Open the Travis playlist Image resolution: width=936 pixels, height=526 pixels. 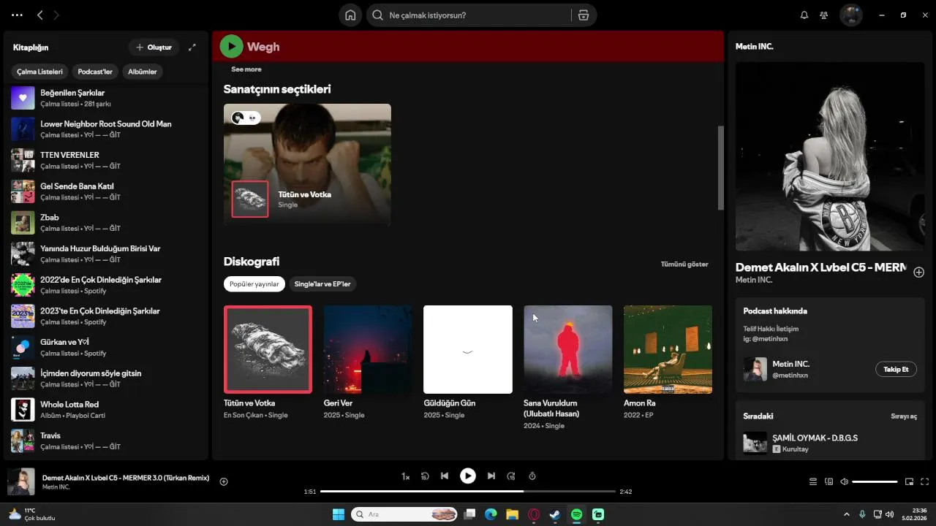(106, 441)
